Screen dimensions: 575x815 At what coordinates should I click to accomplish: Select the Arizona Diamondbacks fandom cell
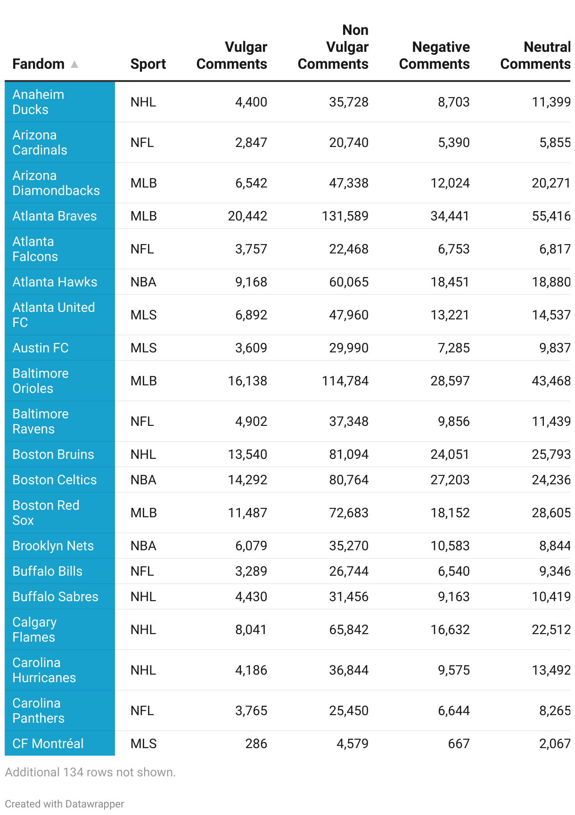click(x=56, y=183)
